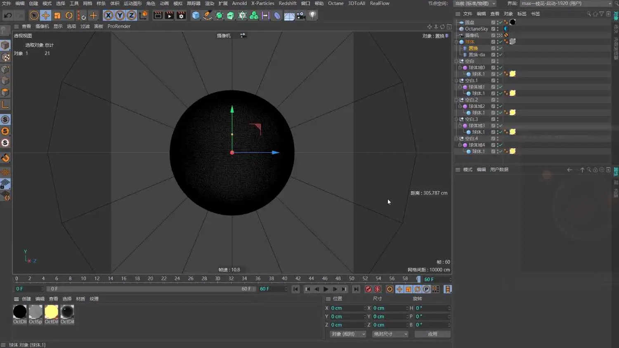The image size is (619, 348).
Task: Open 材质 menu in Material Manager
Action: coord(80,299)
